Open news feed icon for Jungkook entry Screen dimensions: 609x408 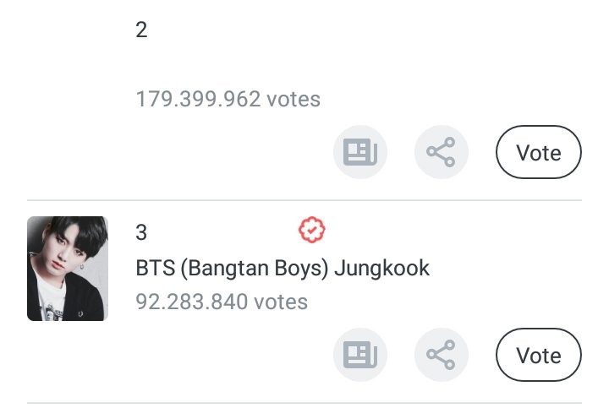click(x=360, y=356)
